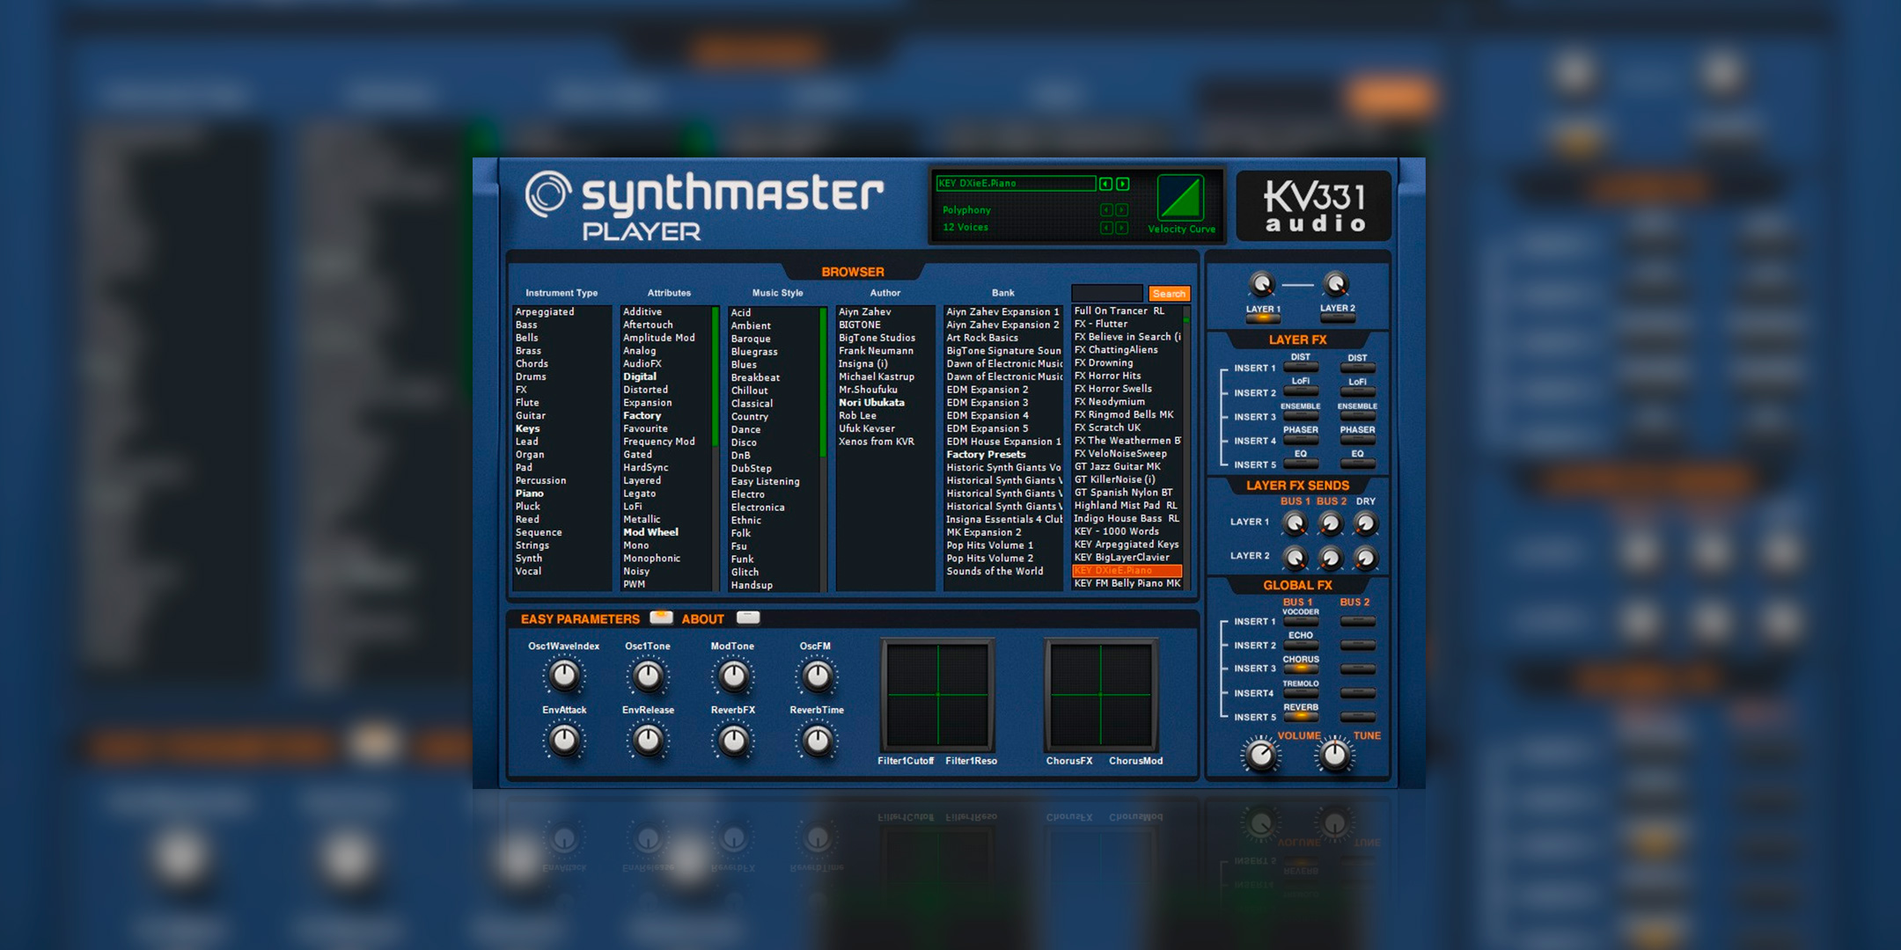
Task: Select the BROWSER tab
Action: pyautogui.click(x=853, y=271)
